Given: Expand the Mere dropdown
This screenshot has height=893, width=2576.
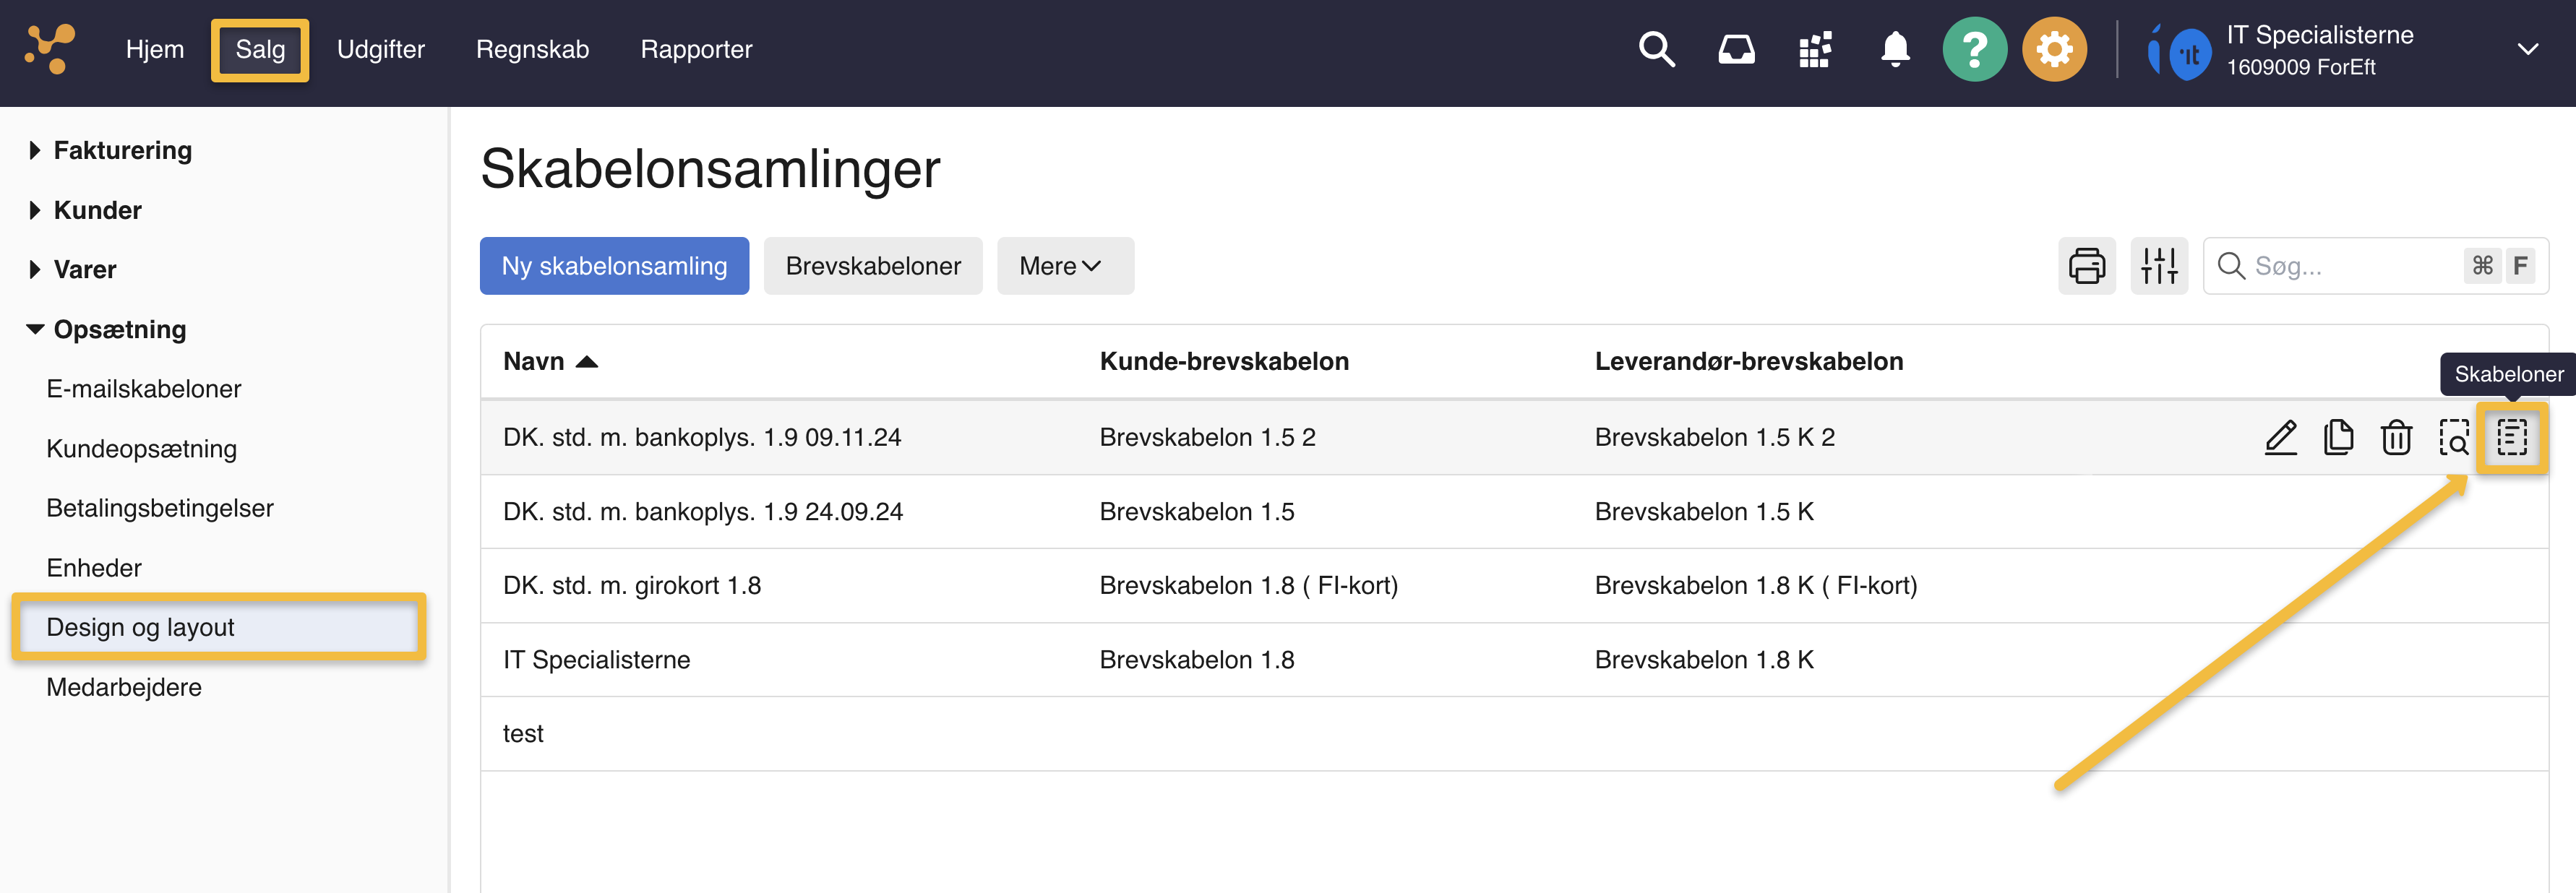Looking at the screenshot, I should (1064, 265).
